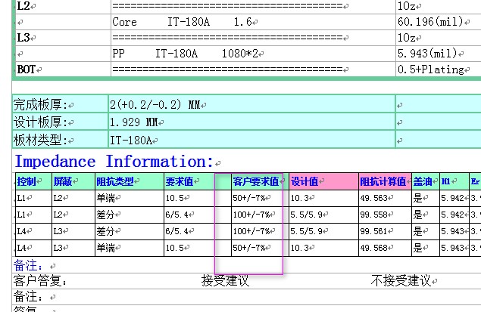Image resolution: width=481 pixels, height=312 pixels.
Task: Click 'IT-180A' in the 板材类型 row
Action: tap(131, 141)
